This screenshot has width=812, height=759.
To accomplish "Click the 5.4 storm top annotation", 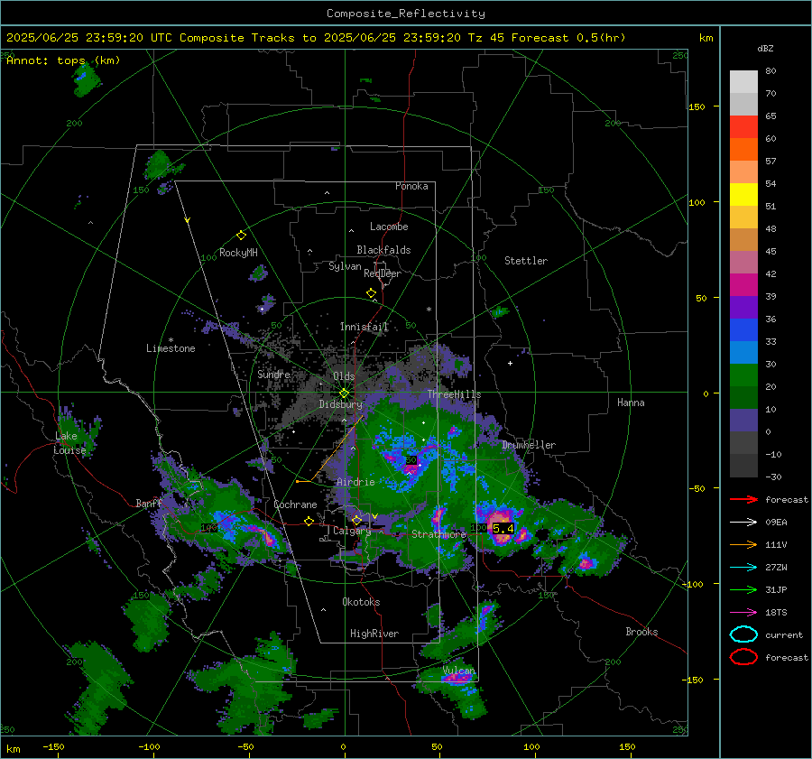I will [503, 529].
